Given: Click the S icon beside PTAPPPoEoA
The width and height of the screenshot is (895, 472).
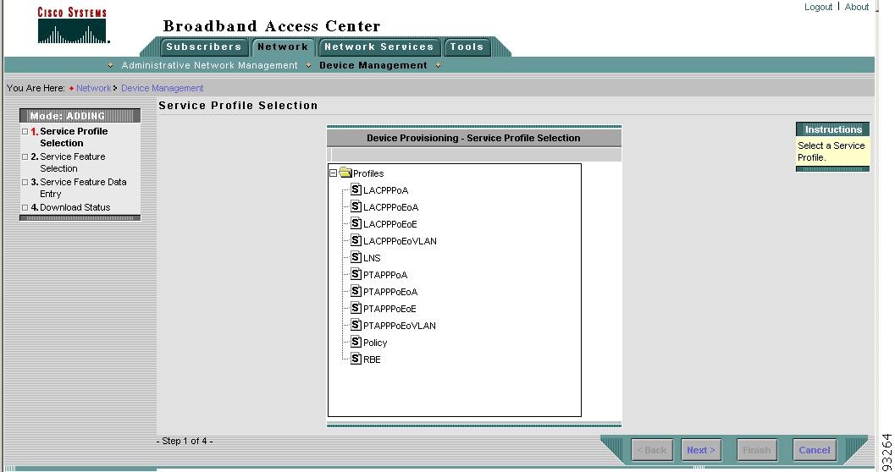Looking at the screenshot, I should point(356,291).
